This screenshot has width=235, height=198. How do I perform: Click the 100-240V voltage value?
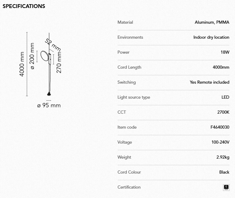pyautogui.click(x=220, y=142)
